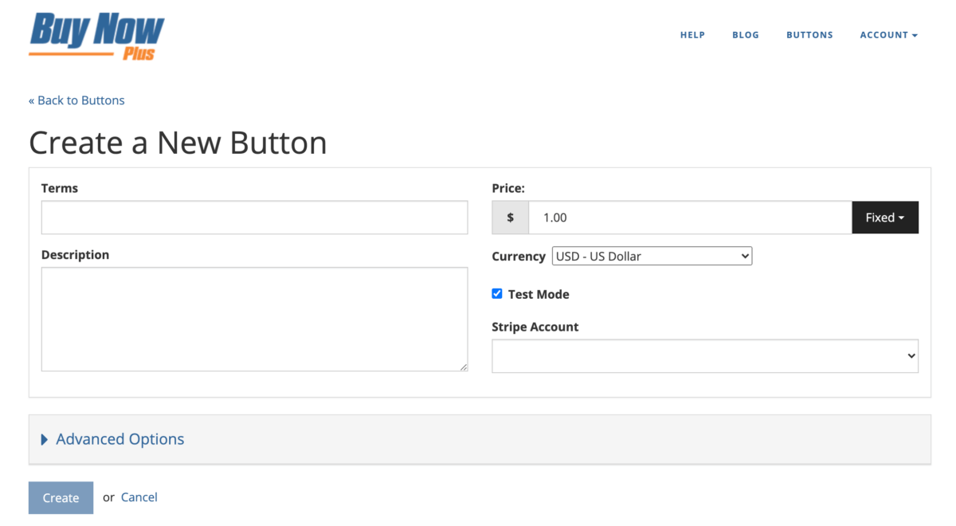
Task: Visit the Blog page
Action: tap(746, 34)
